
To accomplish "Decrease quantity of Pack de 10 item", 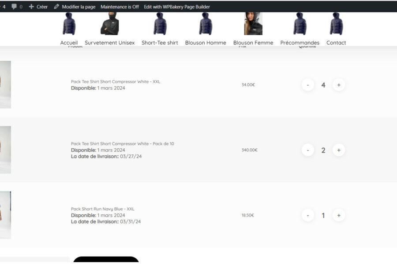I will [308, 150].
